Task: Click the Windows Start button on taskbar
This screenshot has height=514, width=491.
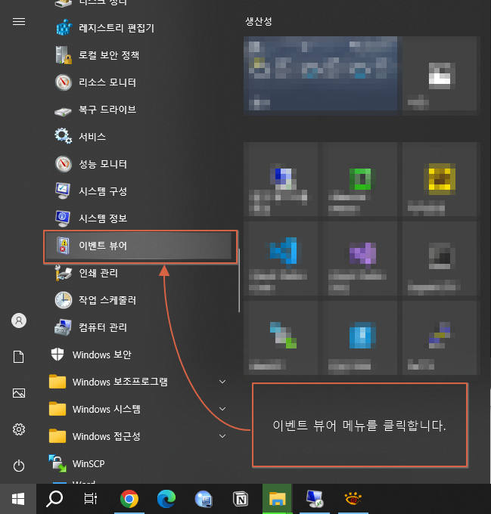Action: 18,499
